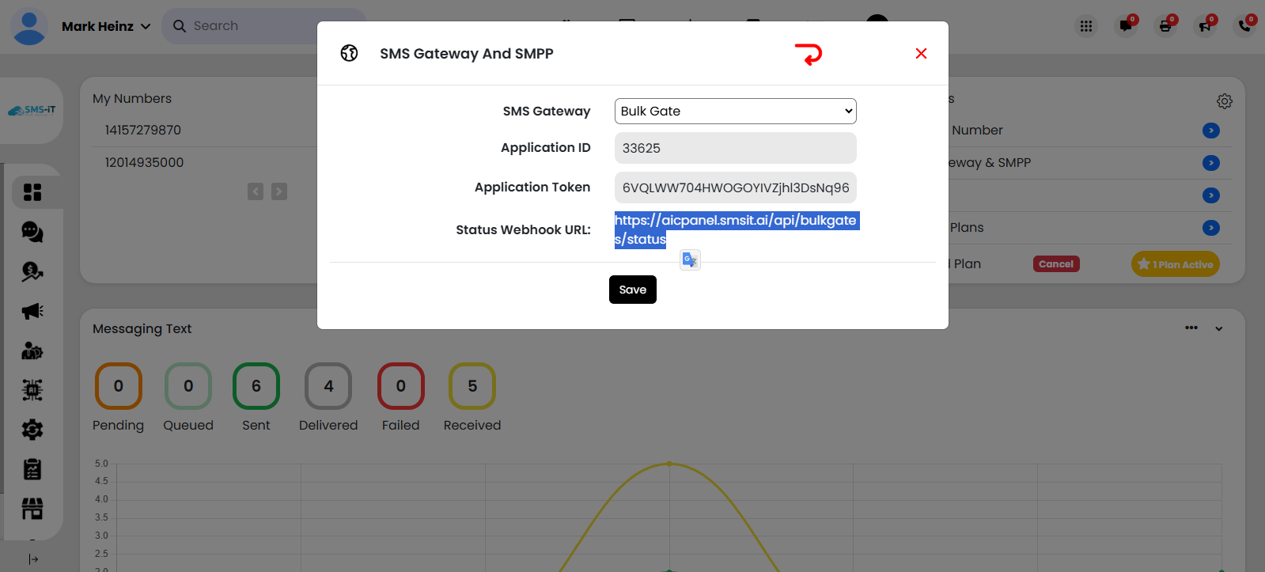Click the blue arrow in the unlabeled row
1265x572 pixels.
(1211, 195)
